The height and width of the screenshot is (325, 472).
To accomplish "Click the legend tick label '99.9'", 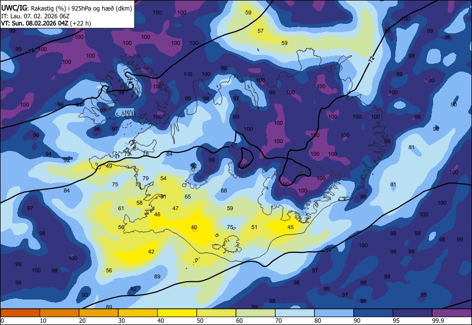I will [438, 321].
